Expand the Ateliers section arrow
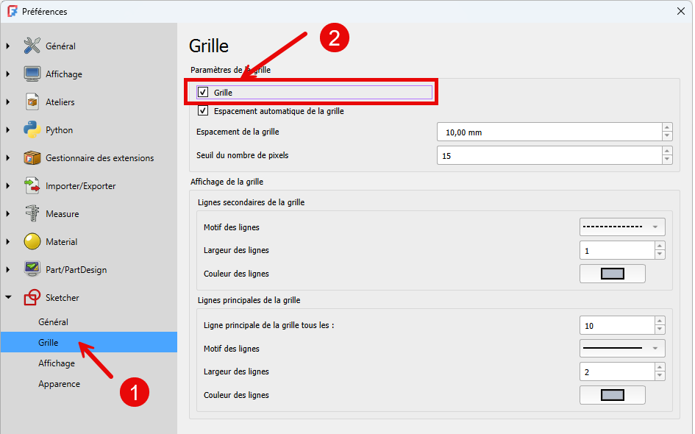The width and height of the screenshot is (695, 434). coord(8,102)
